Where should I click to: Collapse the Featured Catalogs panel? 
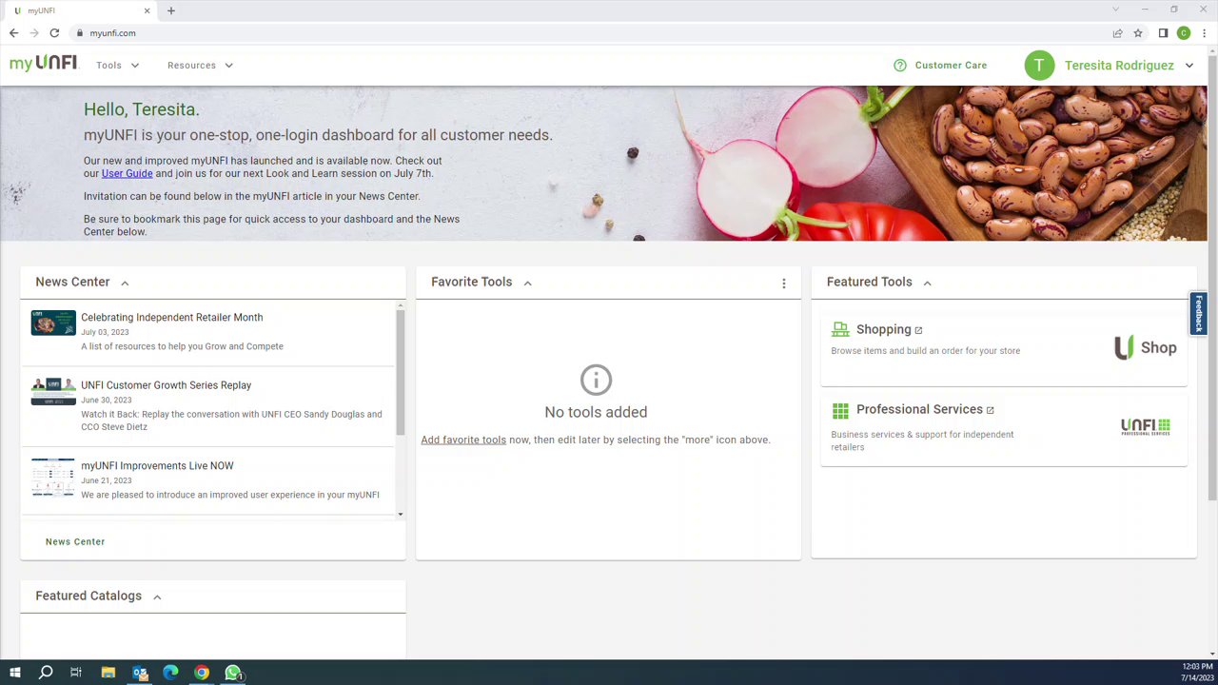(x=157, y=597)
